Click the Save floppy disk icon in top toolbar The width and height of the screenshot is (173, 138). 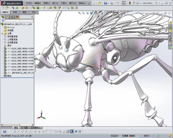(105, 3)
